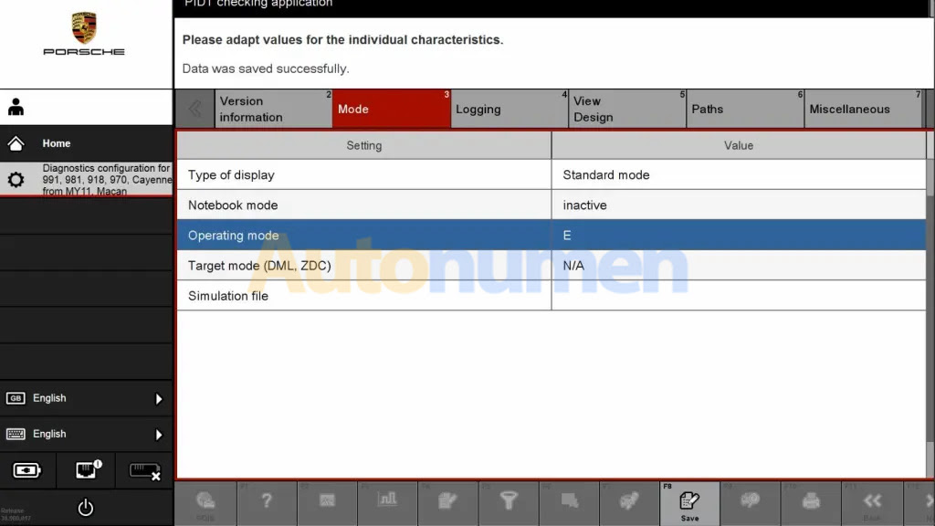Screen dimensions: 935x526
Task: Click the Simulation file value field
Action: click(x=738, y=296)
